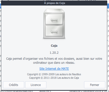The width and height of the screenshot is (109, 92).
Task: Open the Site Internet de MATE link
Action: pos(54,69)
